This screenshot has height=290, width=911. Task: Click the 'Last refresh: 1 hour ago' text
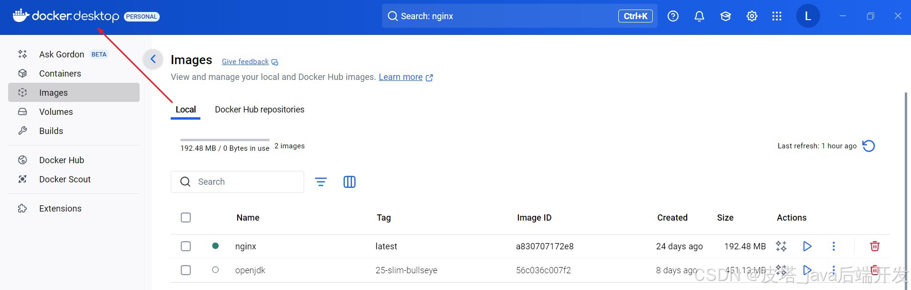[817, 146]
